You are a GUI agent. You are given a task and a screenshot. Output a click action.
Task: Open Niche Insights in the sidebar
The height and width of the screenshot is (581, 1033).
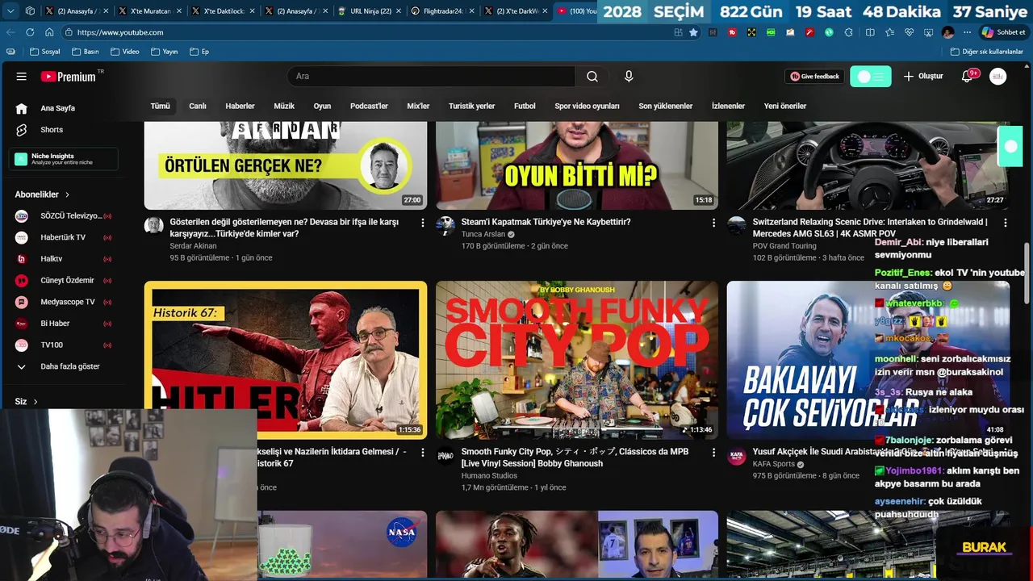[64, 159]
